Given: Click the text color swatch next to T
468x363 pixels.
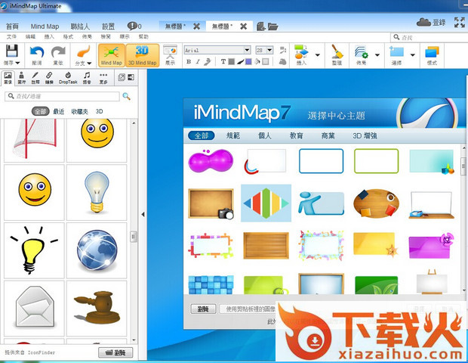Looking at the screenshot, I should [231, 61].
